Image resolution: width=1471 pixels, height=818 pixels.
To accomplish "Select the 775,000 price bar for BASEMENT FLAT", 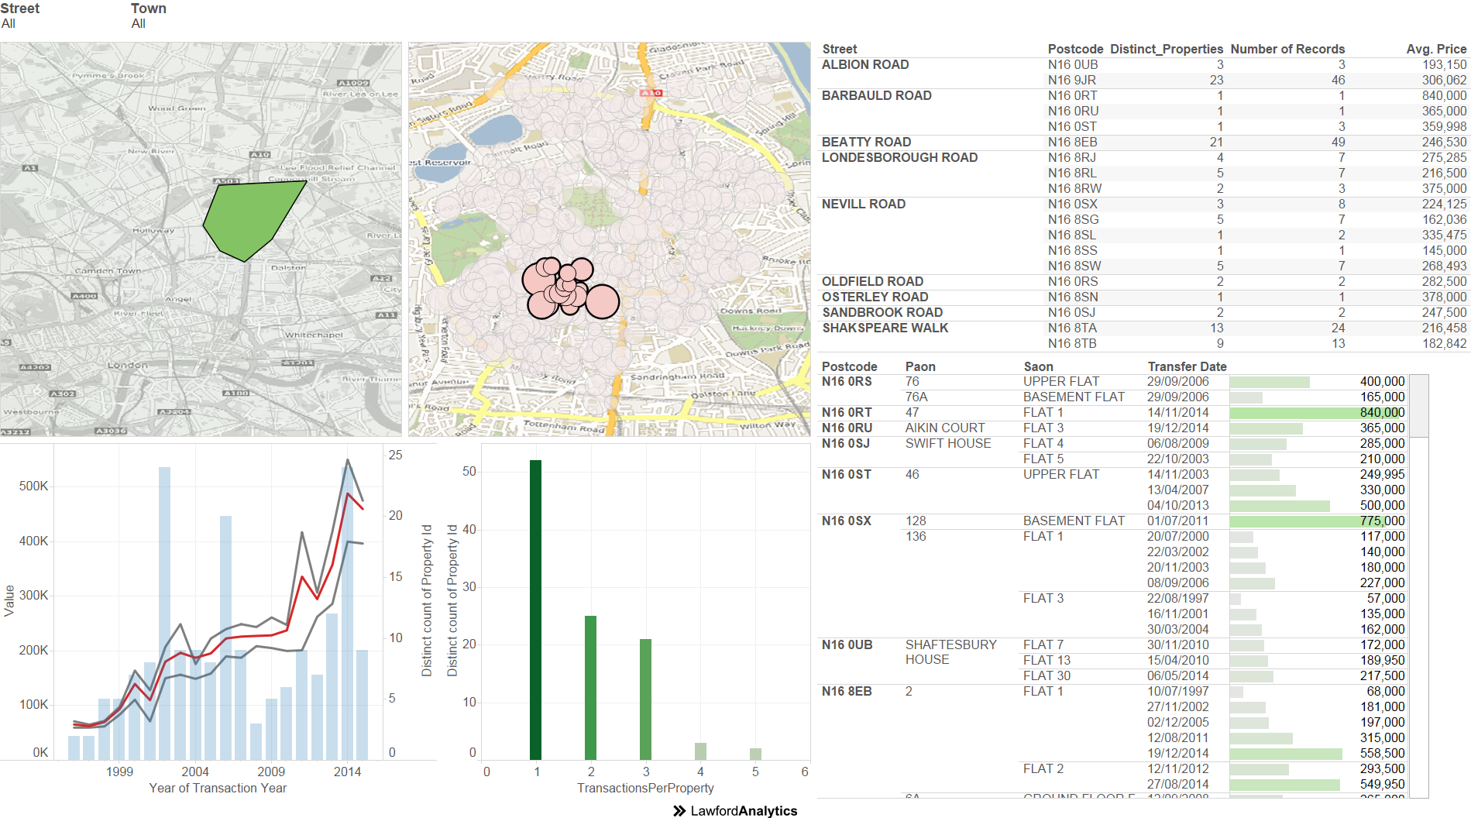I will click(x=1316, y=521).
